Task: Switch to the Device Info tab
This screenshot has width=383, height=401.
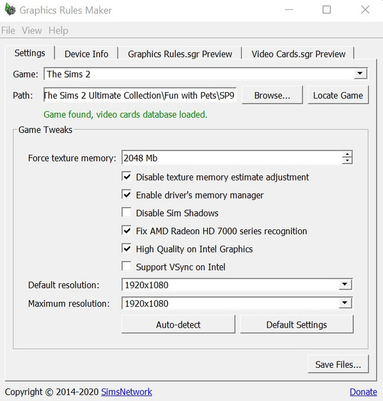Action: pyautogui.click(x=87, y=54)
